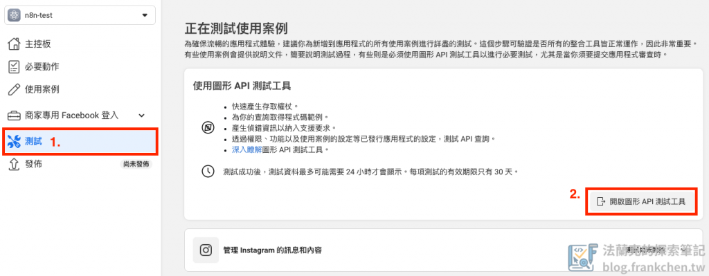
Task: Click the home icon beside 主控板
Action: [x=15, y=44]
